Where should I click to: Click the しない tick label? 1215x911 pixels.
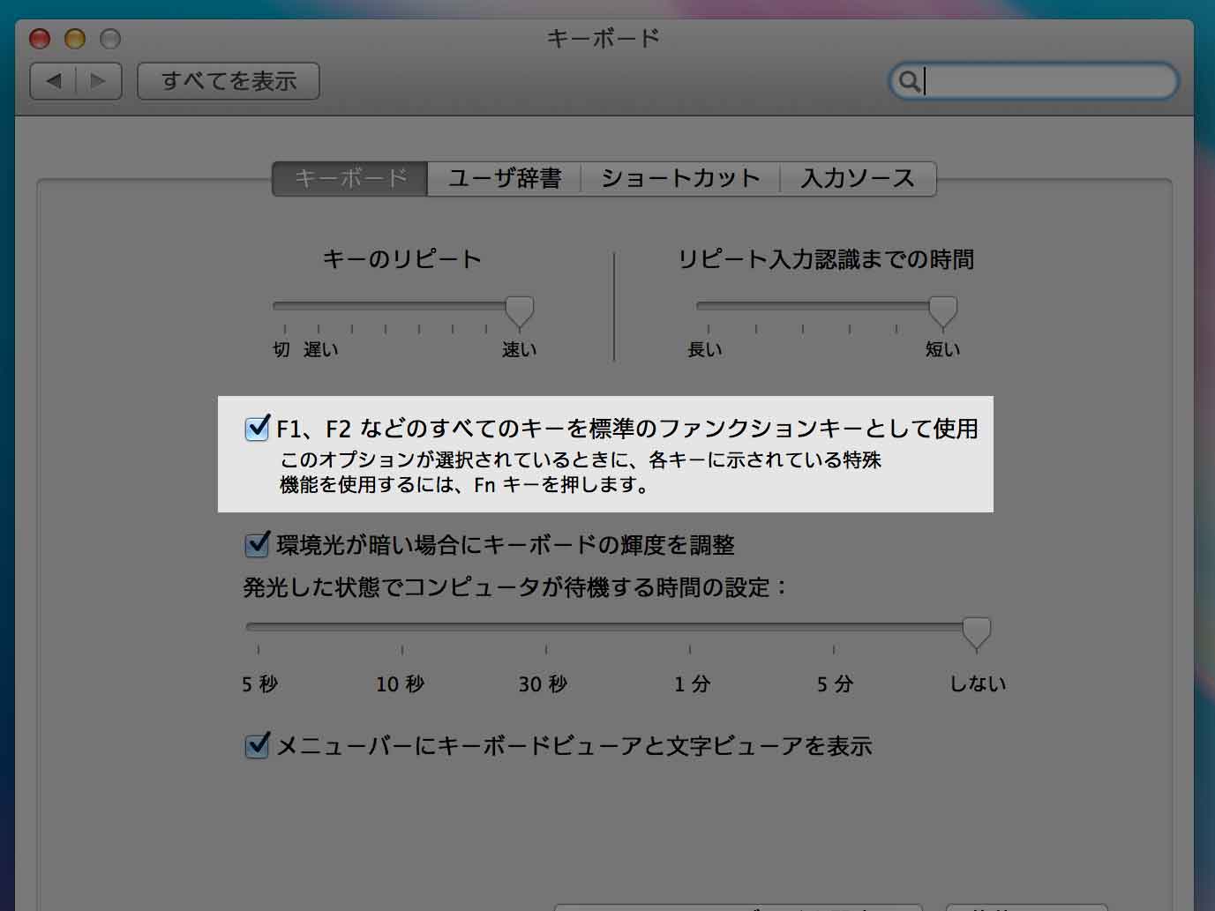tap(978, 684)
